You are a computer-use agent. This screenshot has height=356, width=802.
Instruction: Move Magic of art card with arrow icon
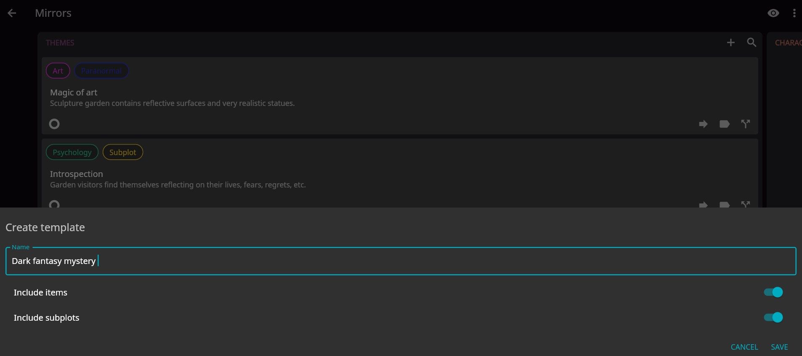(703, 124)
